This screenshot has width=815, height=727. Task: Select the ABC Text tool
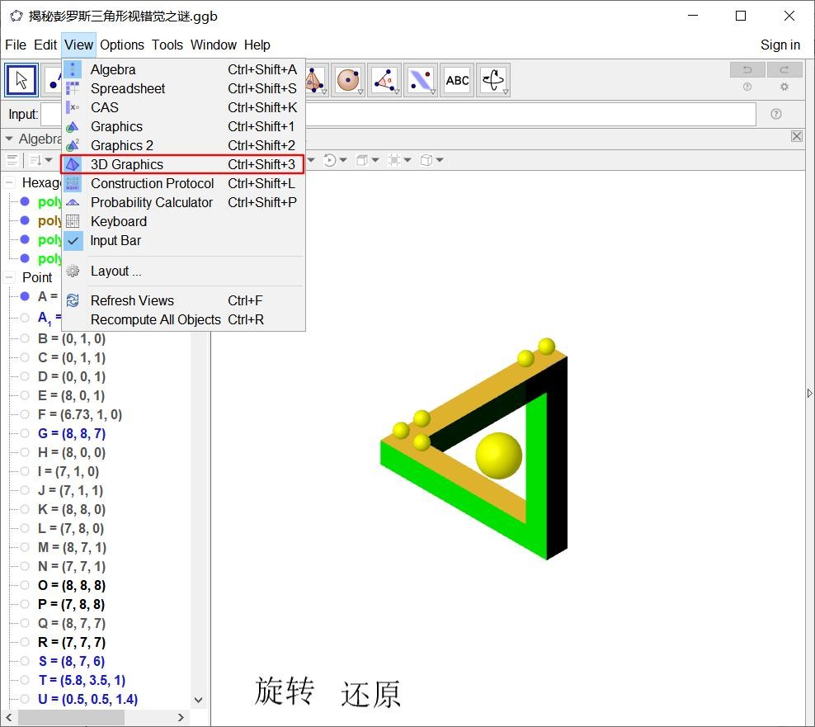[x=457, y=80]
